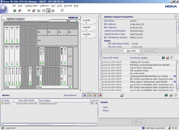
Task: Click the toolbar icon right of the cone icon
Action: tap(53, 11)
